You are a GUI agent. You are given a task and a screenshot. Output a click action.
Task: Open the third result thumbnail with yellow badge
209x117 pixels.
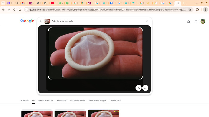click(x=104, y=113)
